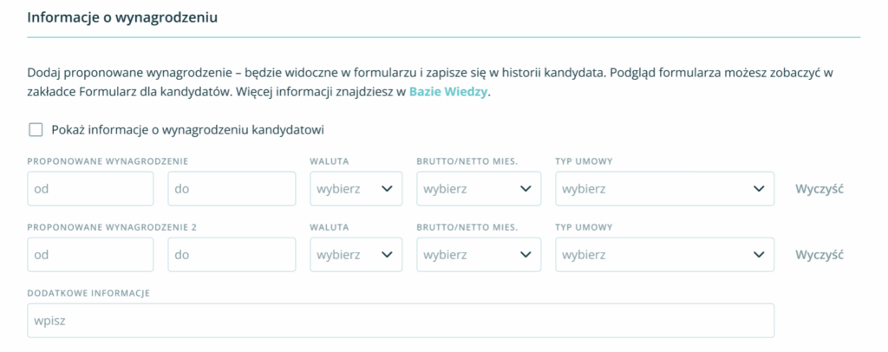The image size is (888, 352).
Task: Open Typ umowy dropdown in second salary row
Action: (x=664, y=255)
